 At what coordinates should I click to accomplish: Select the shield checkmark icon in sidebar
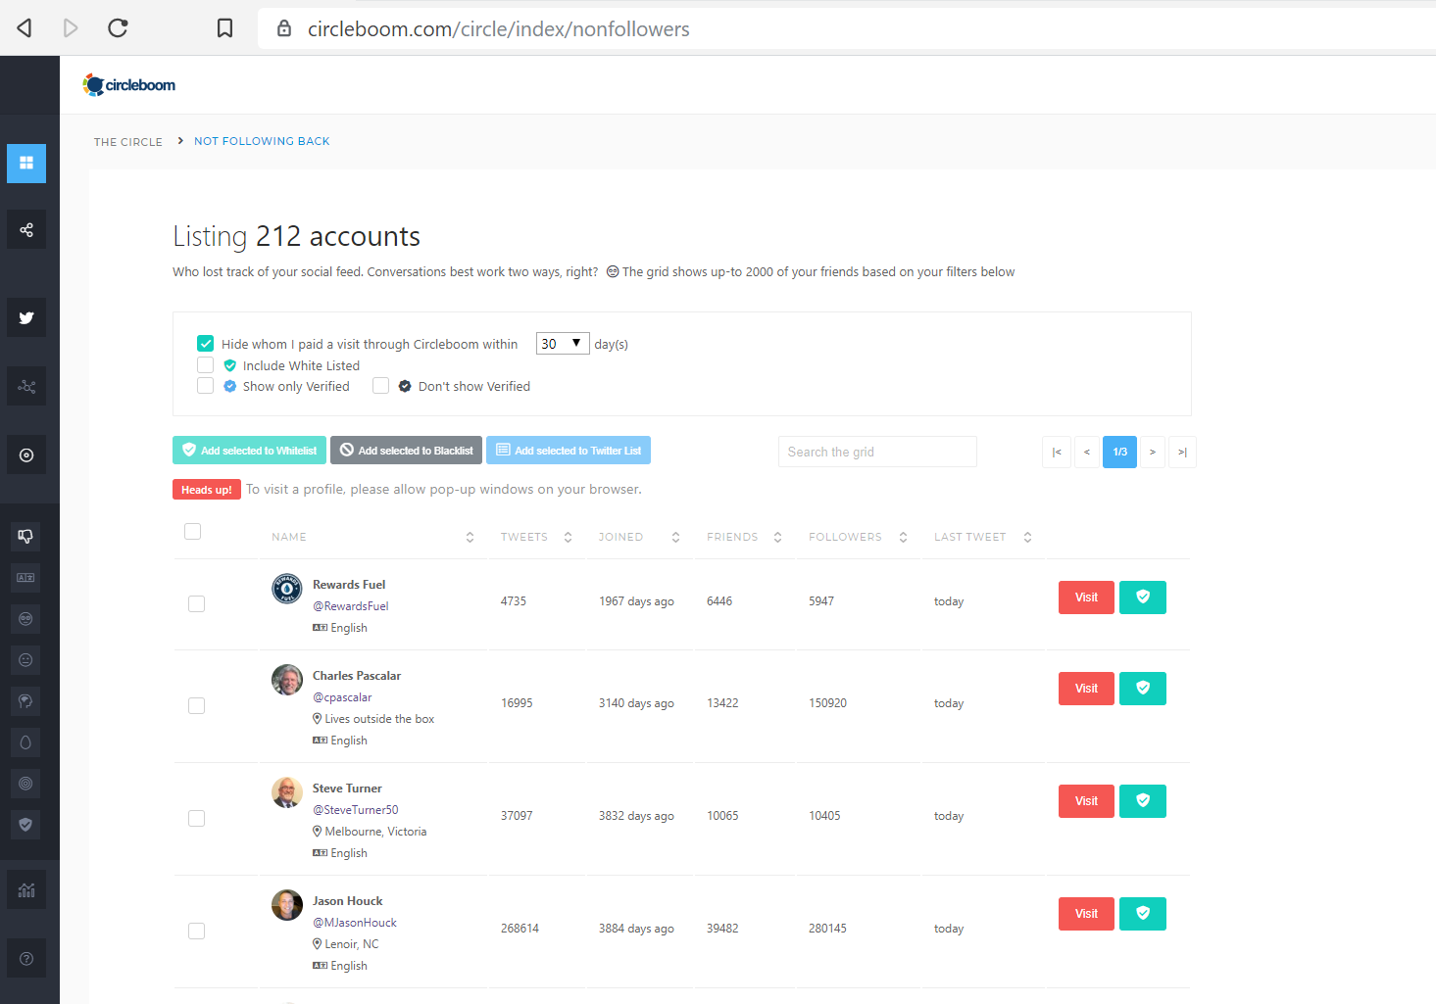[25, 825]
